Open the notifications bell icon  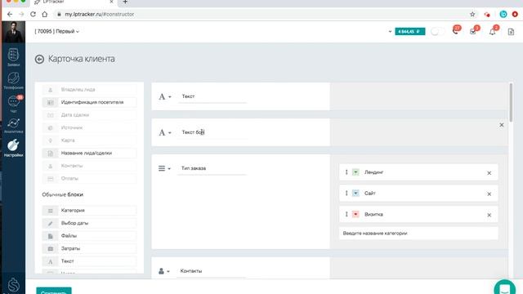[492, 32]
